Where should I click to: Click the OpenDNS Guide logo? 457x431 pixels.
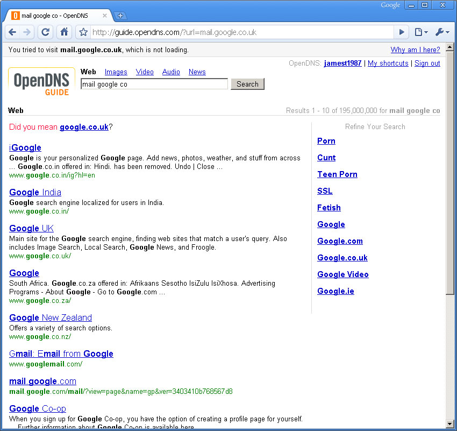coord(42,82)
